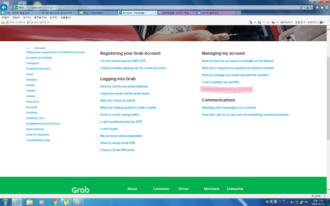Screen dimensions: 330x206
Task: Select GrabPay in the left sidebar
Action: [x=32, y=112]
